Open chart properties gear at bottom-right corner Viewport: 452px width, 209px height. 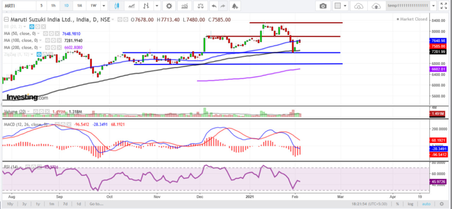coord(441,204)
